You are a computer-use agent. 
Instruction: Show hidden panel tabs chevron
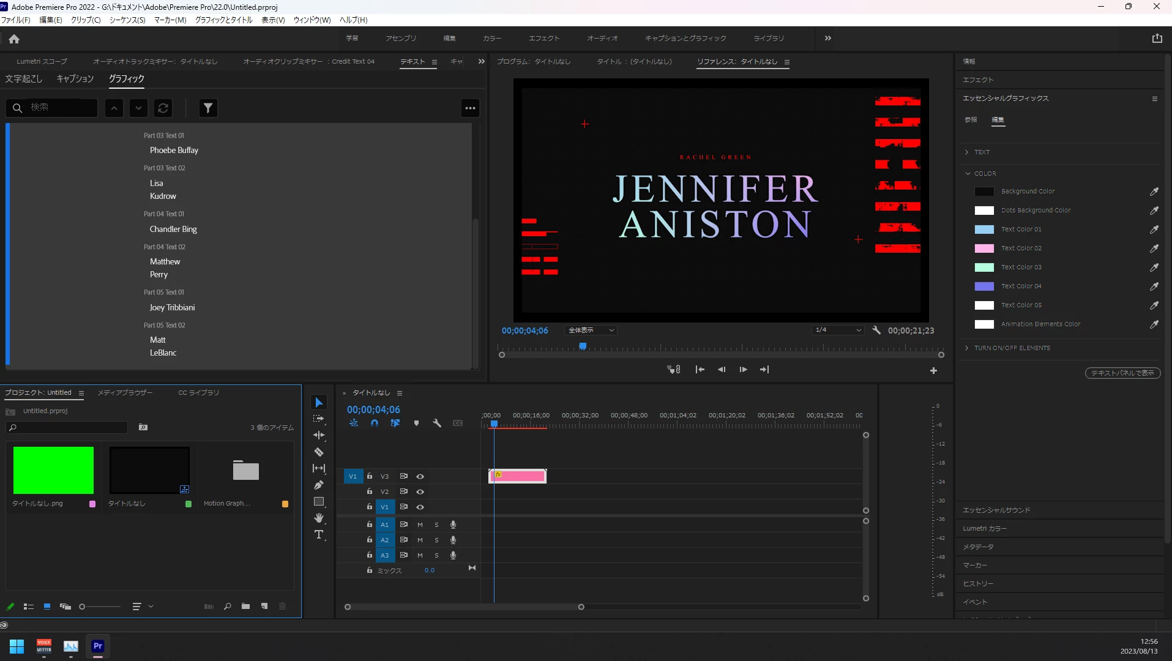pyautogui.click(x=481, y=61)
